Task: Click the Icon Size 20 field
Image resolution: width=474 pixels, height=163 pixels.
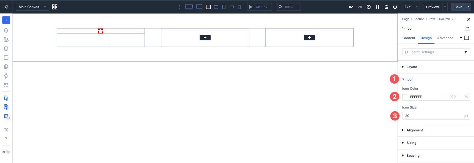Action: (x=436, y=116)
